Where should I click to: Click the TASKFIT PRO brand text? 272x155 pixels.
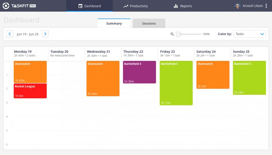tap(23, 6)
